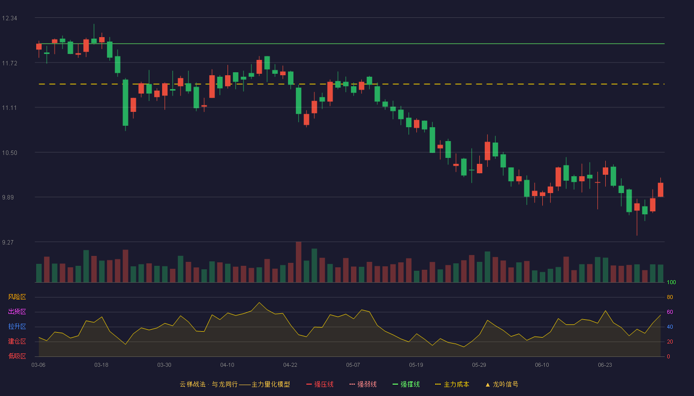Select the 低吸区 zone label
The width and height of the screenshot is (694, 396).
coord(17,356)
